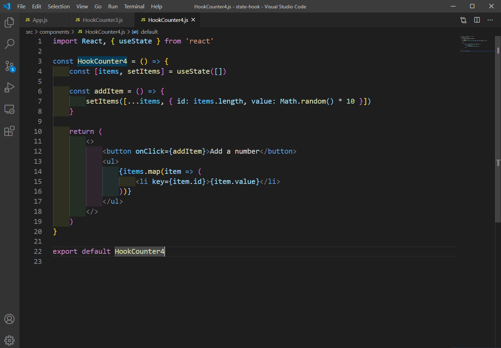Click the Open Changes compare icon

(463, 20)
